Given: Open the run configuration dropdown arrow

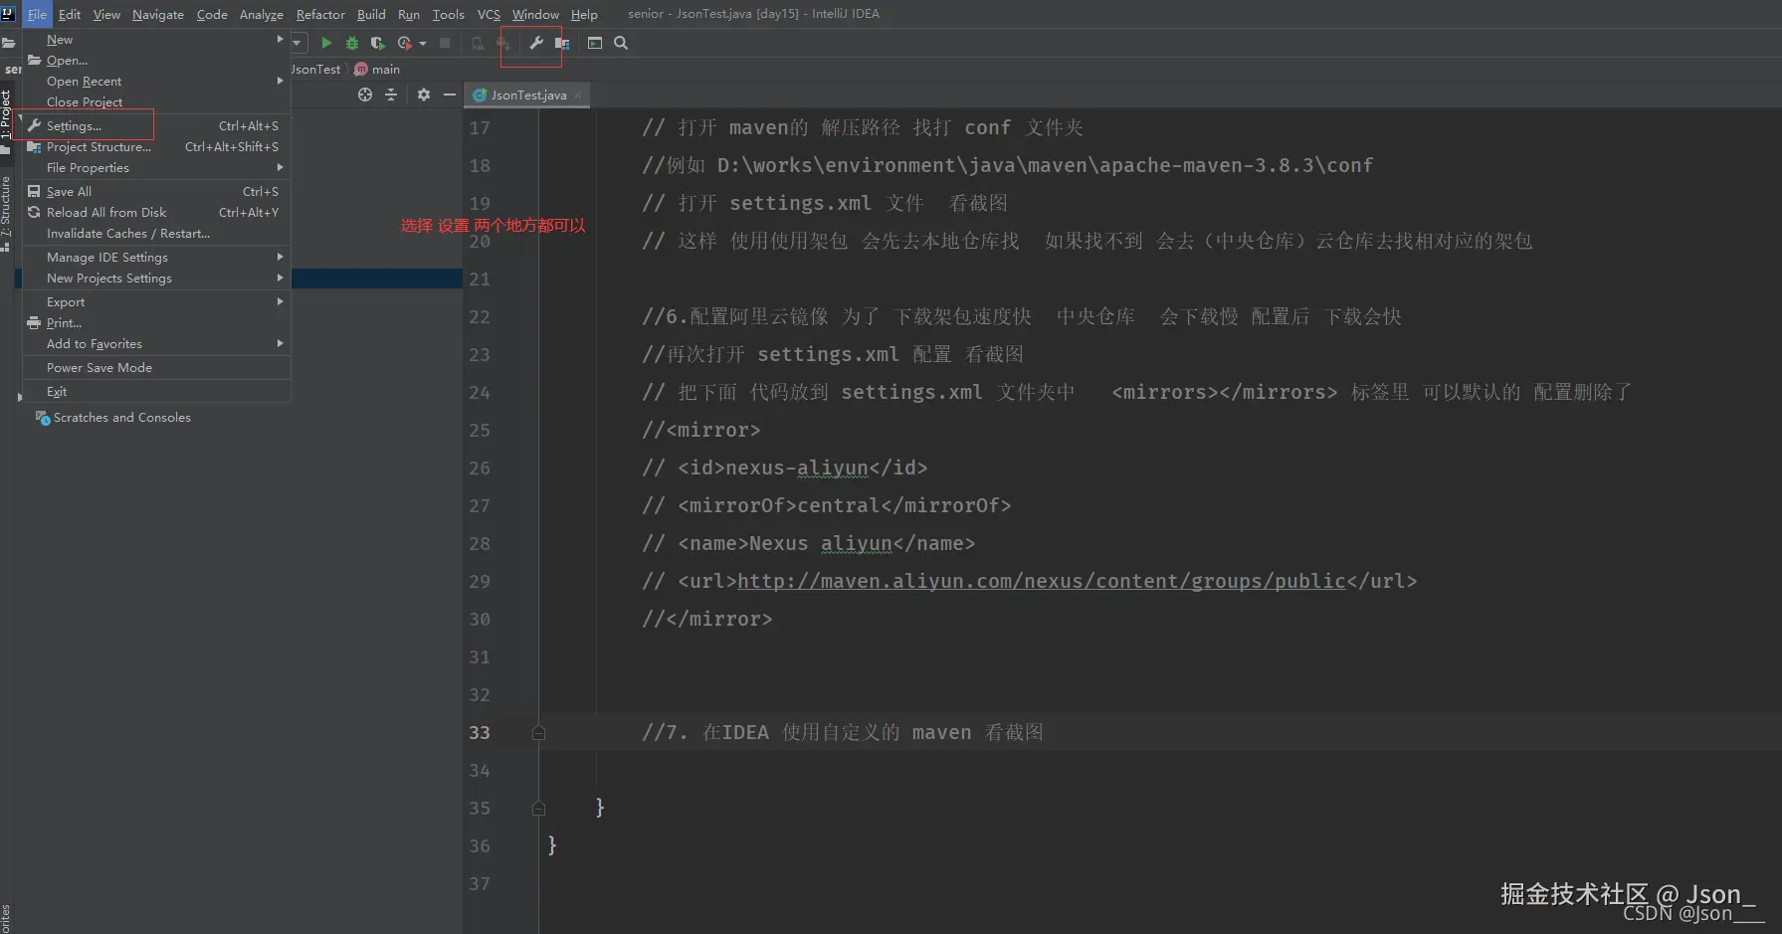Looking at the screenshot, I should (x=297, y=43).
